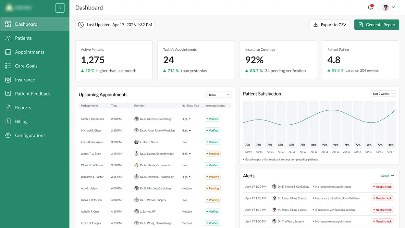Click Needs check for insurance expired alert
Screen dimensions: 405x228
click(383, 198)
